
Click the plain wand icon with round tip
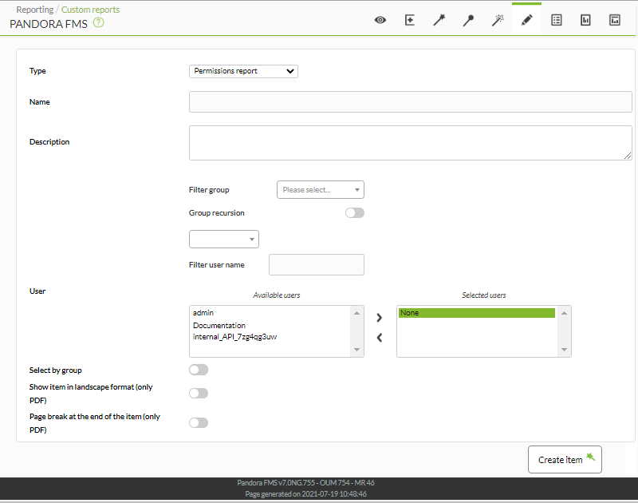(468, 20)
